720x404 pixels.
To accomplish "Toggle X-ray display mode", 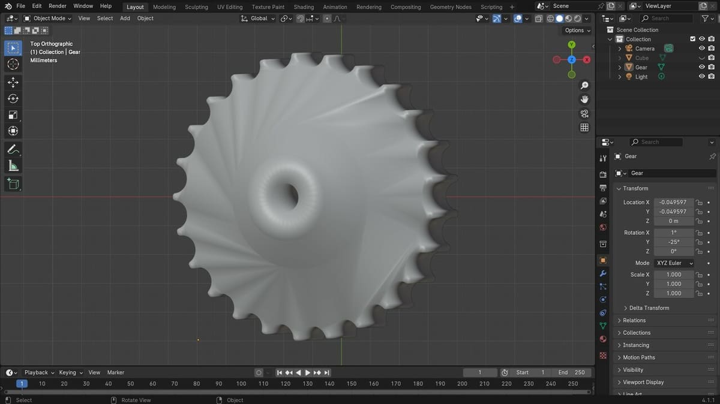I will click(538, 19).
